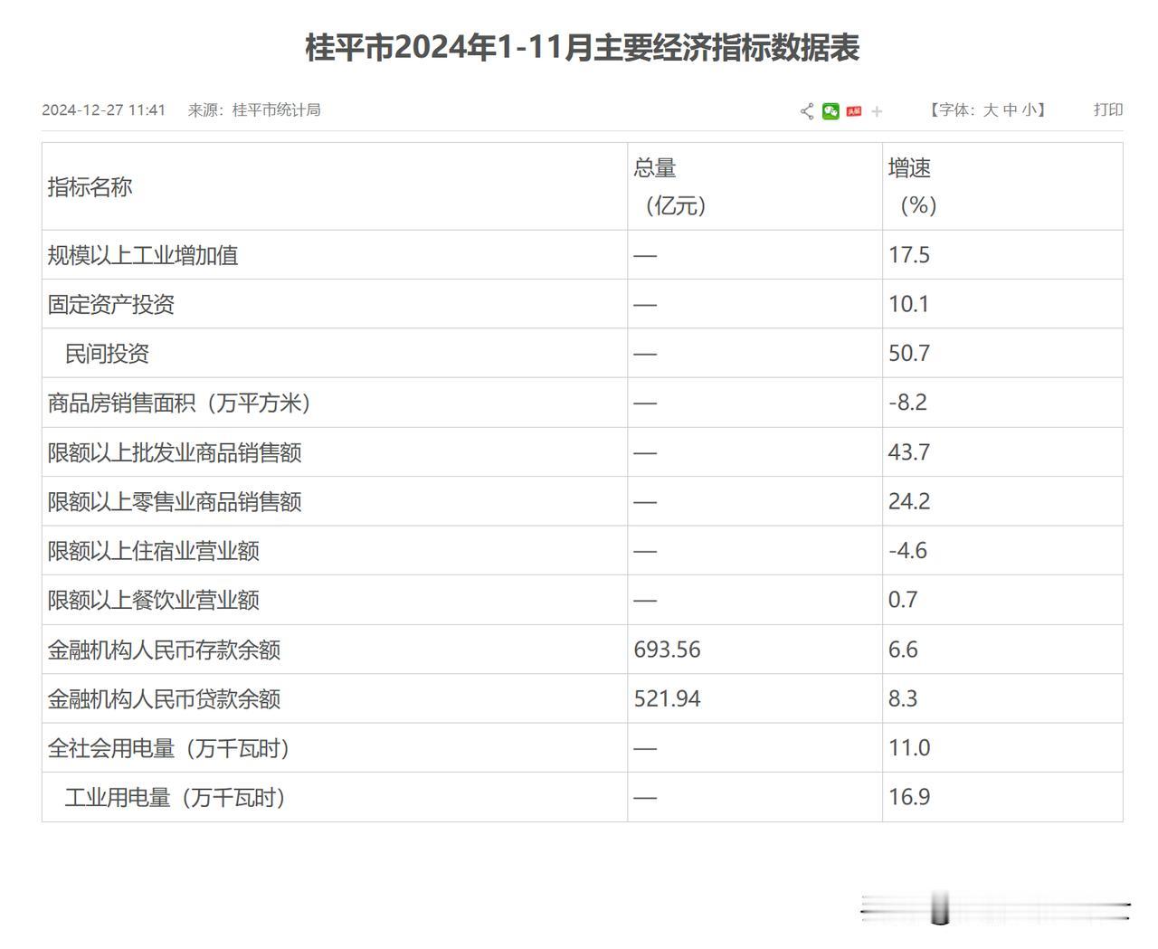Screen dimensions: 1158x949
Task: Set font size to 大 (large)
Action: click(x=991, y=110)
